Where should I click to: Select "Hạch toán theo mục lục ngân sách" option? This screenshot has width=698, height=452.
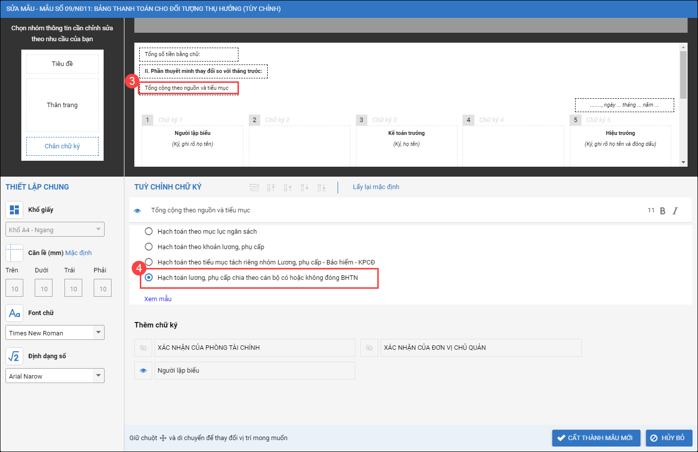pos(149,231)
